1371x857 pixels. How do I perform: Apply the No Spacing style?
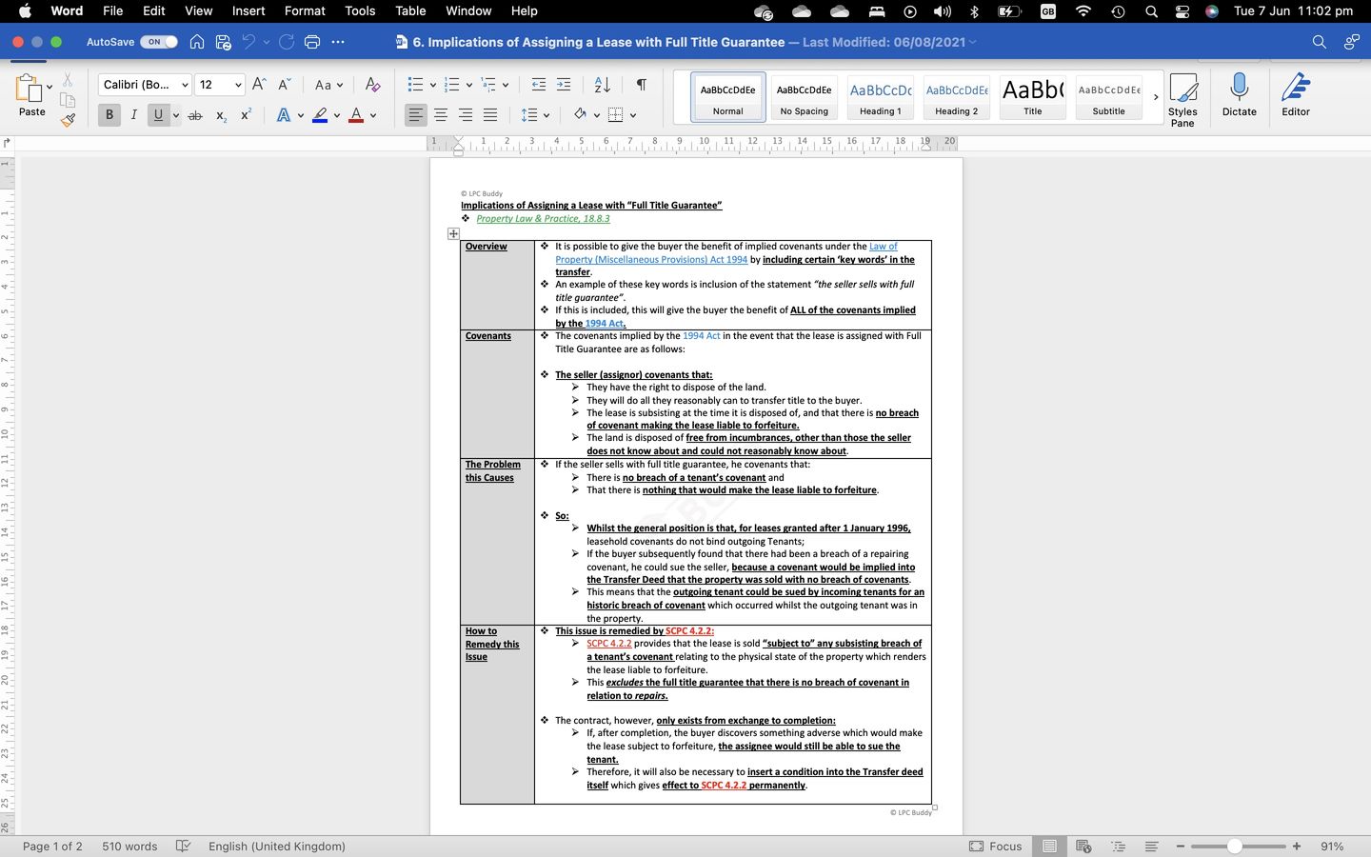click(805, 97)
